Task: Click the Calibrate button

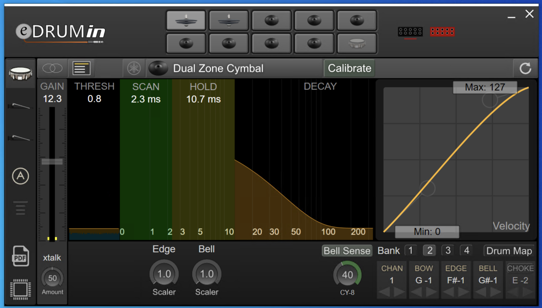Action: point(349,68)
